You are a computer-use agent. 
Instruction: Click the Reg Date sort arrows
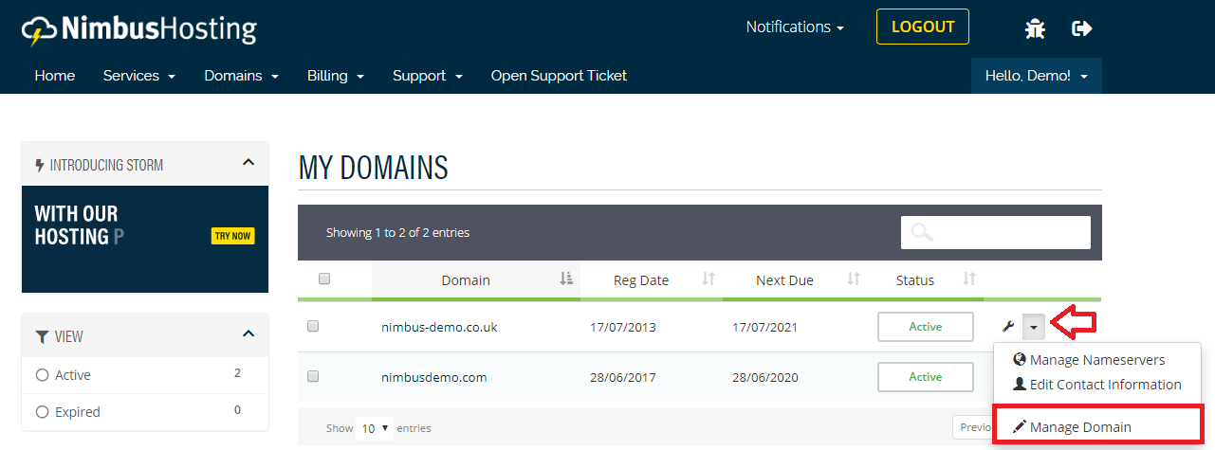click(x=708, y=279)
